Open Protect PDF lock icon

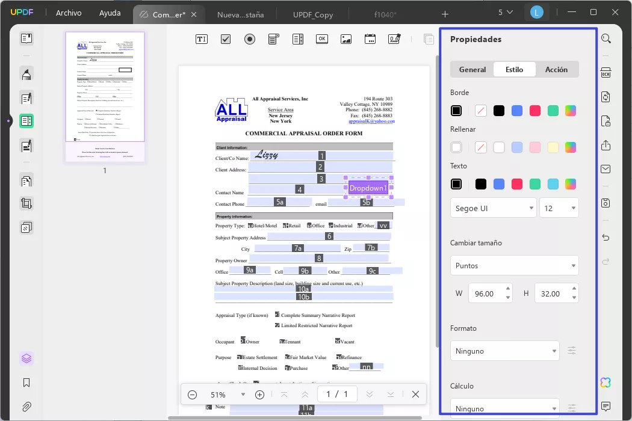(606, 121)
